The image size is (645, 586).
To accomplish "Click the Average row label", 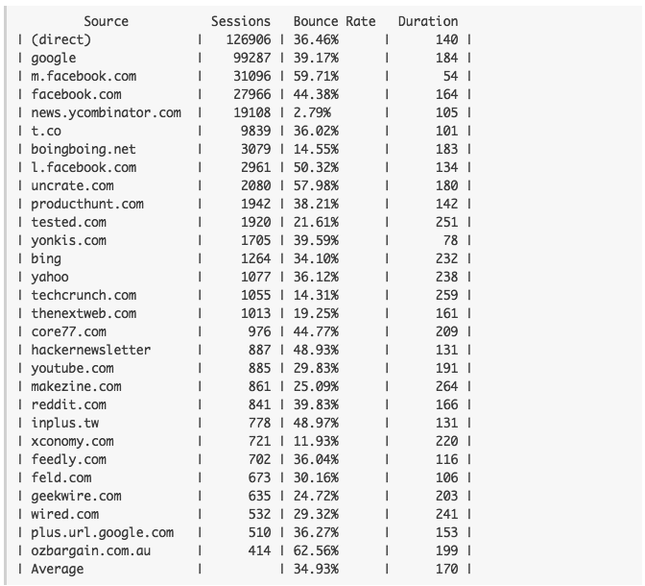I will click(x=58, y=569).
